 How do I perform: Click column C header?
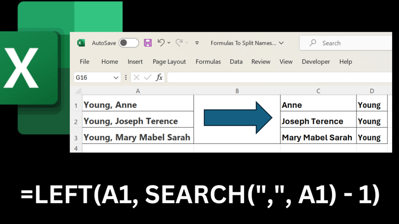pos(318,91)
